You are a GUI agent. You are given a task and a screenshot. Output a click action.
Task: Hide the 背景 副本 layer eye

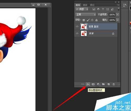point(77,26)
